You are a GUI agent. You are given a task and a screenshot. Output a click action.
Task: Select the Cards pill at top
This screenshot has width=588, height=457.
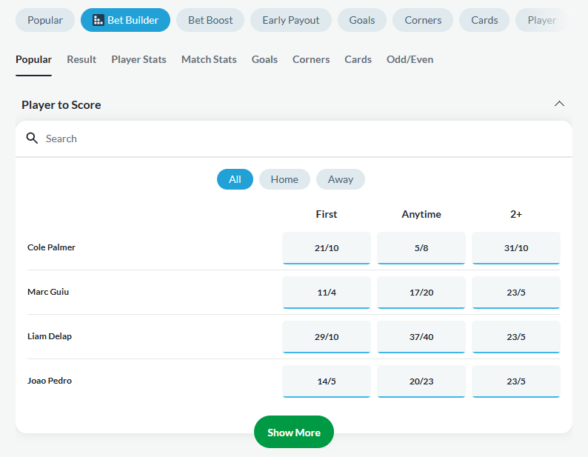click(x=484, y=20)
